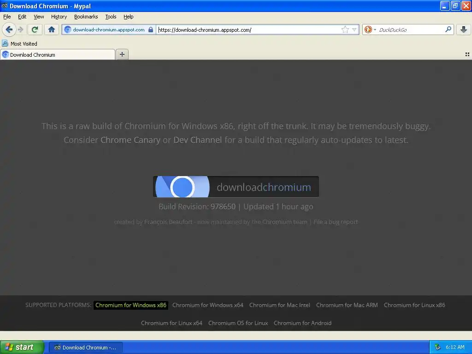Bookmark this page with the star
The image size is (472, 354).
click(x=345, y=29)
